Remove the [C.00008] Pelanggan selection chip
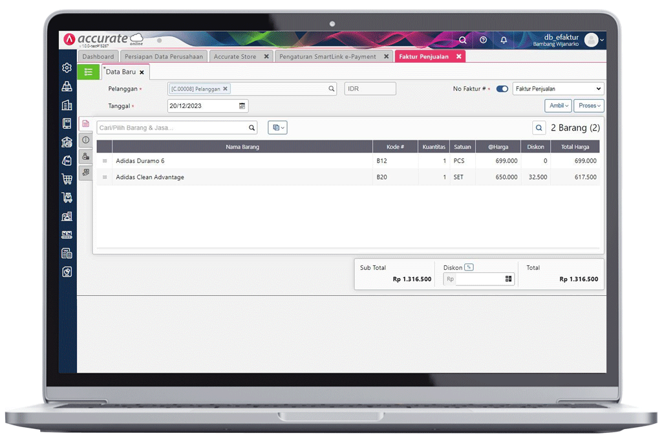 point(225,89)
